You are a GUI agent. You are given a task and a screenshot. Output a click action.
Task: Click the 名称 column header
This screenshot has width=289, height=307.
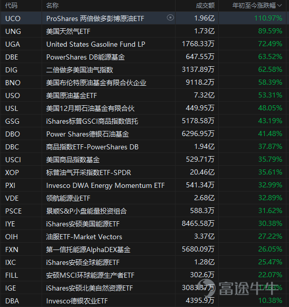[x=52, y=6]
